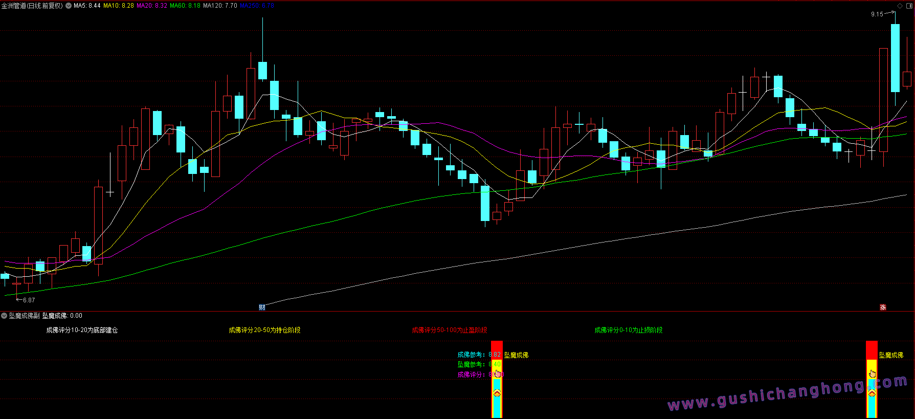The height and width of the screenshot is (419, 915).
Task: Click the blue MA250 label
Action: tap(257, 6)
